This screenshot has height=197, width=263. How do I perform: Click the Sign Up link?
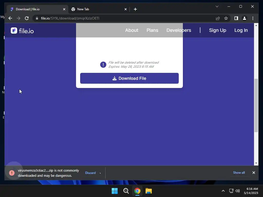[x=218, y=30]
